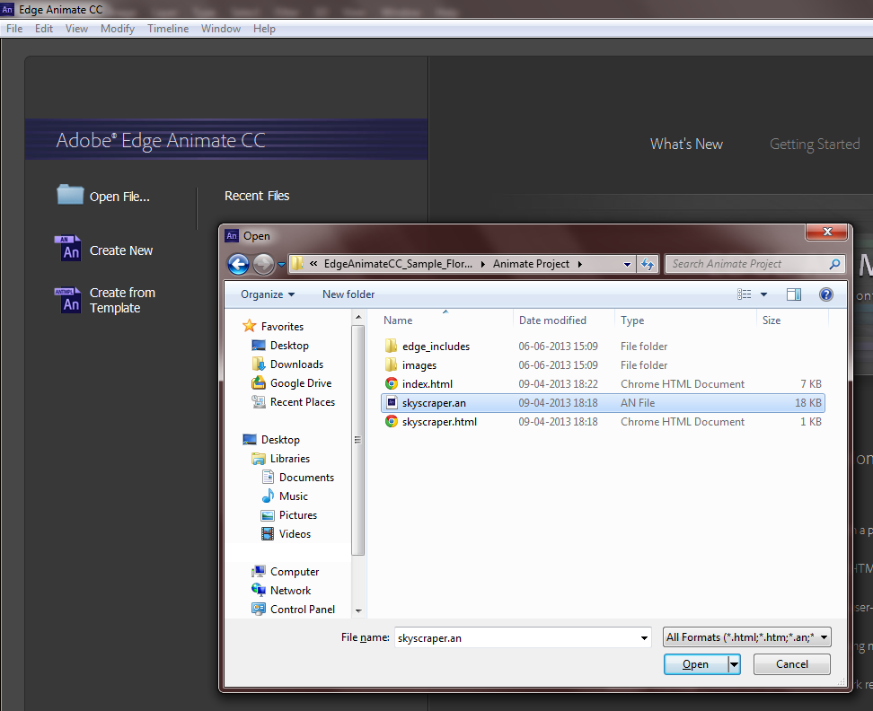The width and height of the screenshot is (873, 711).
Task: Sort files by the Type column header
Action: [632, 320]
